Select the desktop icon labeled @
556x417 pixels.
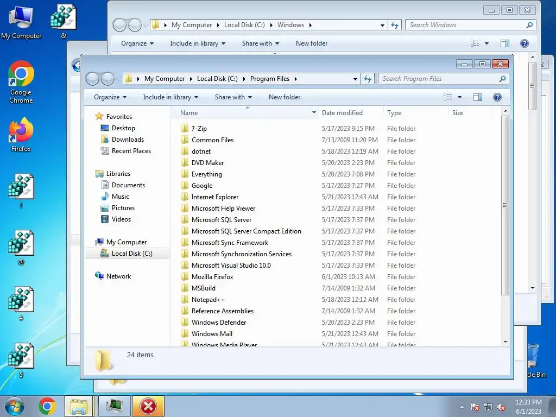[x=21, y=247]
